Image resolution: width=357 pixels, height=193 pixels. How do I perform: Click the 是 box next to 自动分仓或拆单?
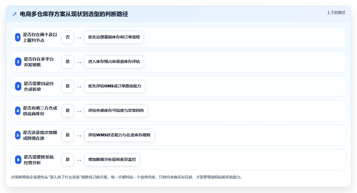click(x=68, y=86)
